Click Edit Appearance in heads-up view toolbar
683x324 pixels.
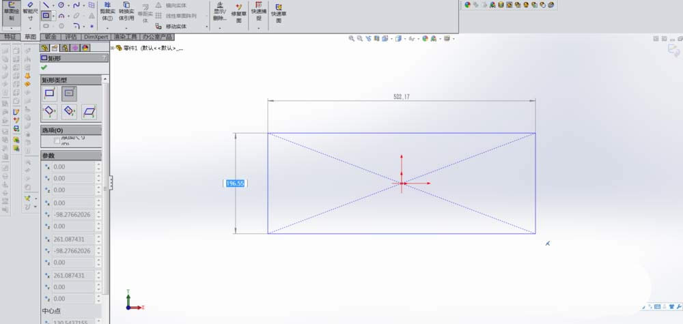click(426, 39)
